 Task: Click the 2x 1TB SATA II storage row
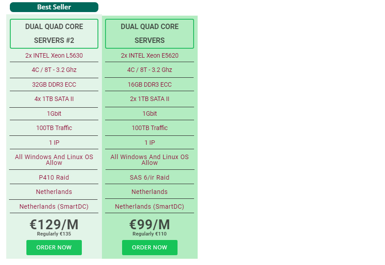coord(149,99)
